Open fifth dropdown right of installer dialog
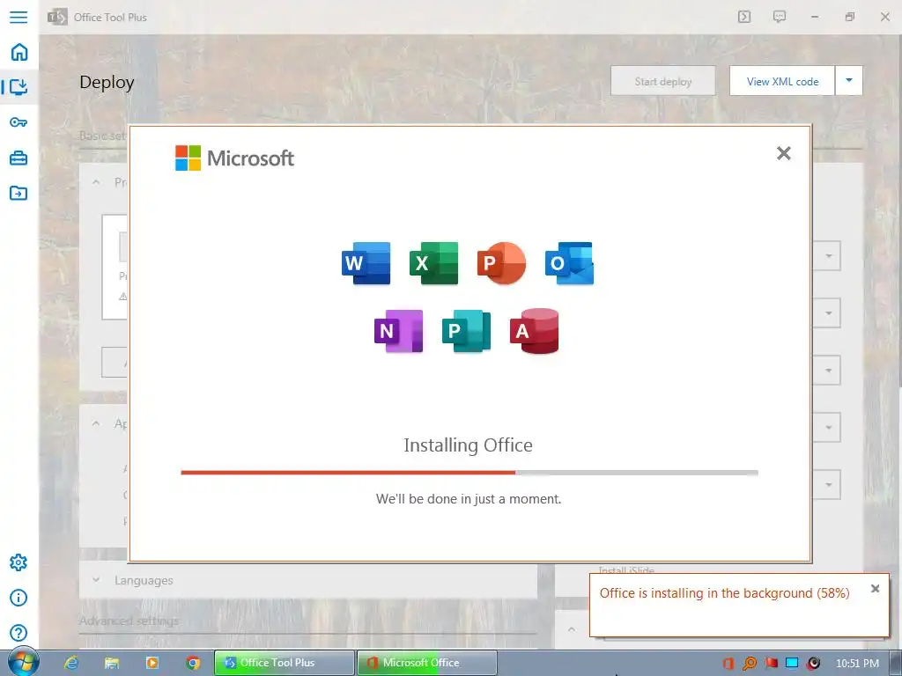Viewport: 902px width, 676px height. [x=828, y=485]
